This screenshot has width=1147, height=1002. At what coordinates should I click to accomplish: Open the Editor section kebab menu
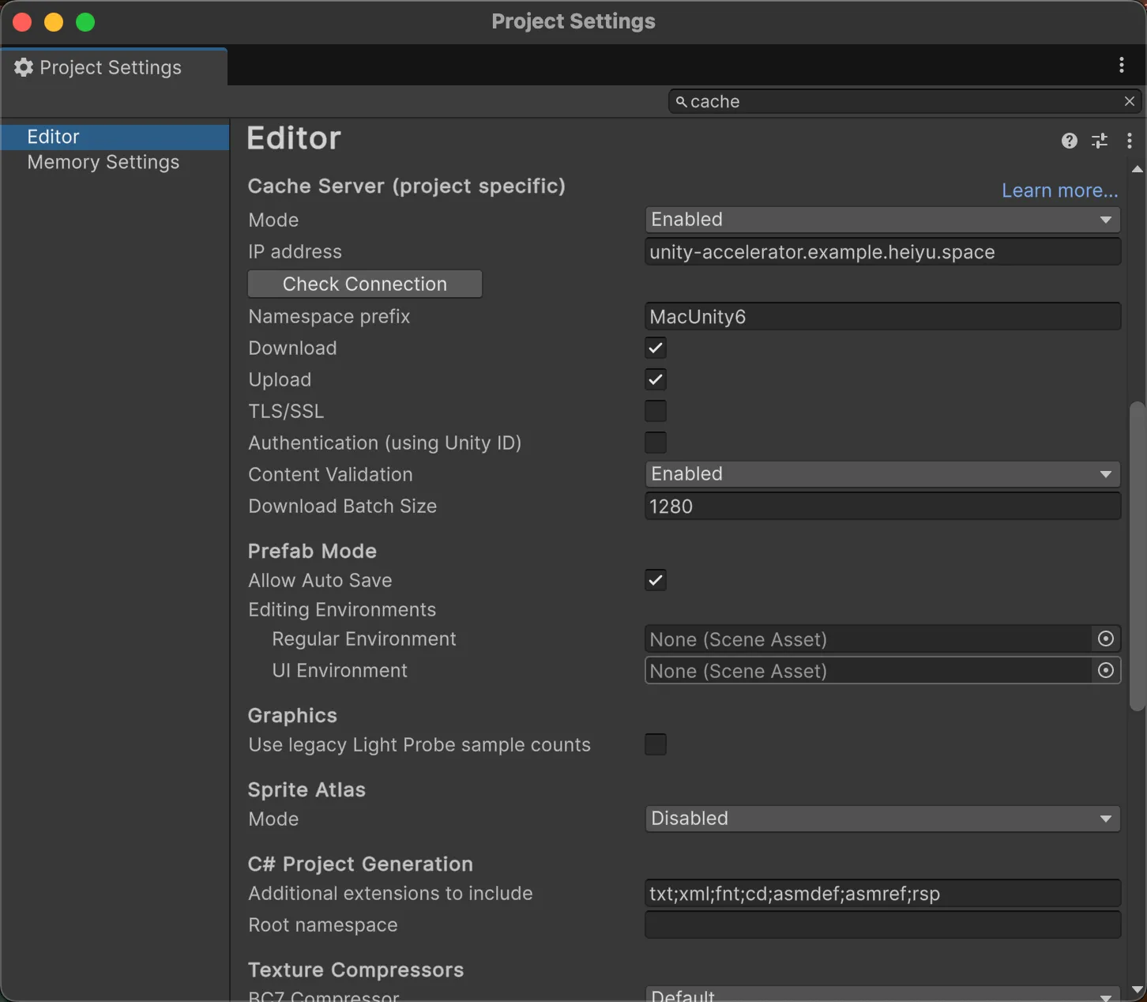(x=1129, y=141)
